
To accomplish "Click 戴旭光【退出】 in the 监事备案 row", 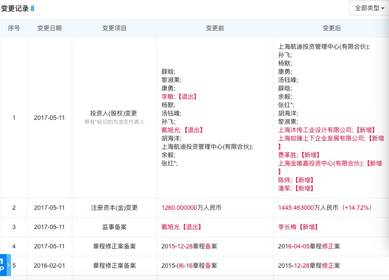I will pyautogui.click(x=182, y=227).
